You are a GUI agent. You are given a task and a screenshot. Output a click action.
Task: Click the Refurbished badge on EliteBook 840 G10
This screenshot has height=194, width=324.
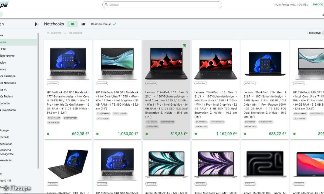(102, 184)
